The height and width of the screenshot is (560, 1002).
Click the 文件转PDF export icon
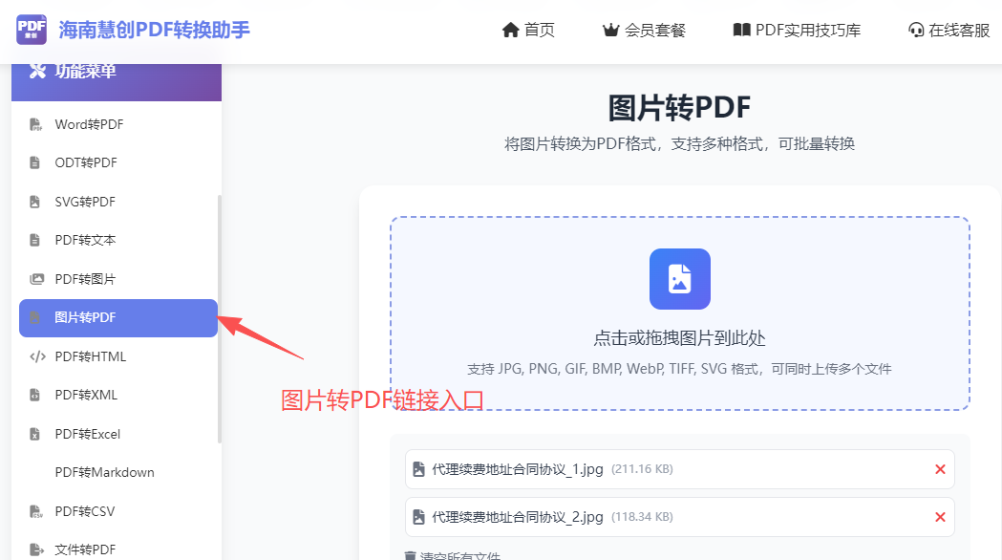tap(37, 549)
